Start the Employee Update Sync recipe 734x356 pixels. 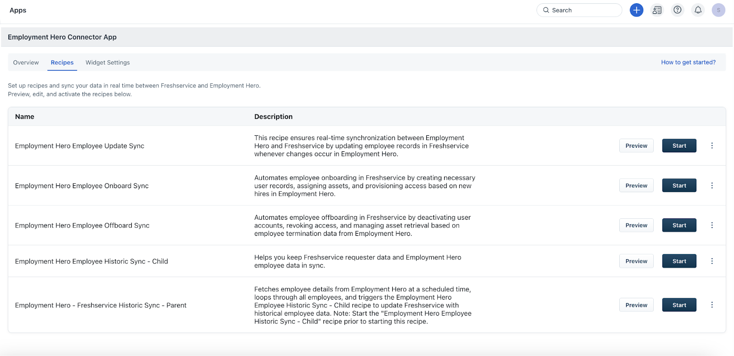pos(679,146)
